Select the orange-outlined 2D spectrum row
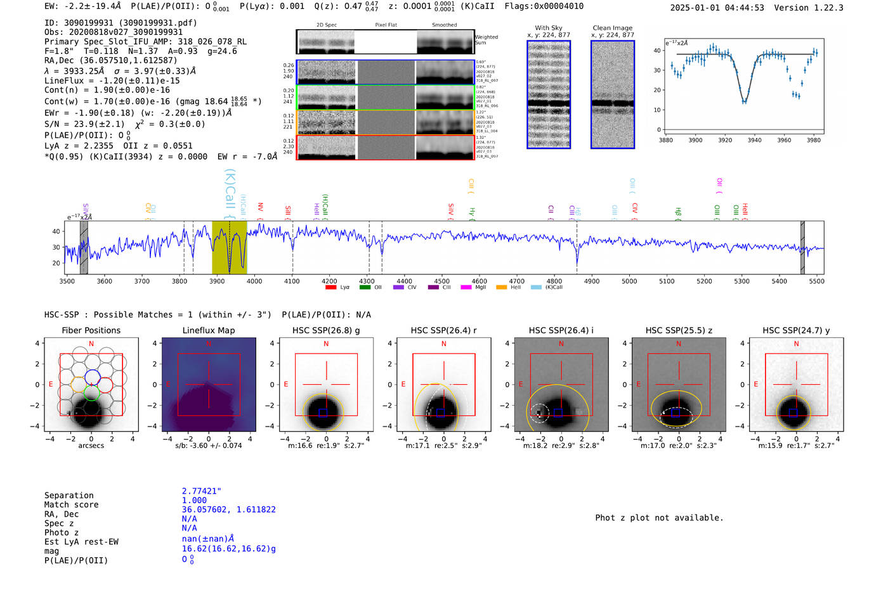The width and height of the screenshot is (888, 604). (386, 122)
